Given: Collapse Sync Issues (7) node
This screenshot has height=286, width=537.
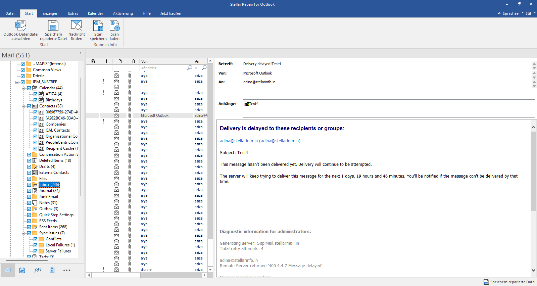Looking at the screenshot, I should [x=23, y=233].
